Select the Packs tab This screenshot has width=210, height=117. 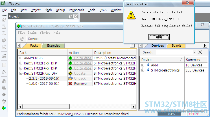pos(34,45)
